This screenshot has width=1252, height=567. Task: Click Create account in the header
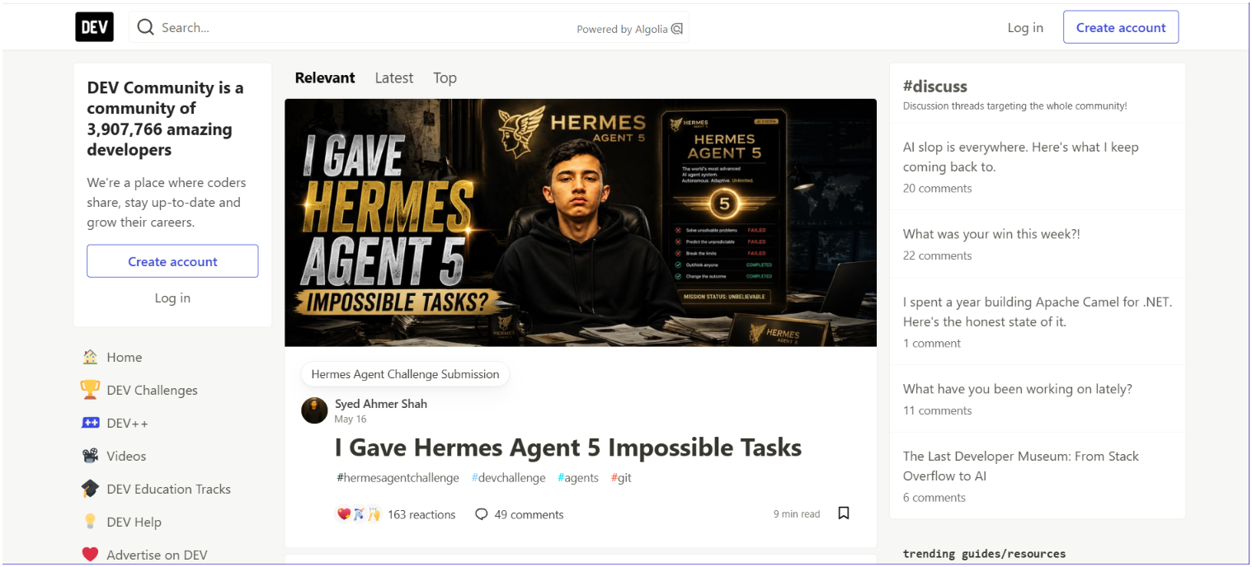pyautogui.click(x=1121, y=27)
